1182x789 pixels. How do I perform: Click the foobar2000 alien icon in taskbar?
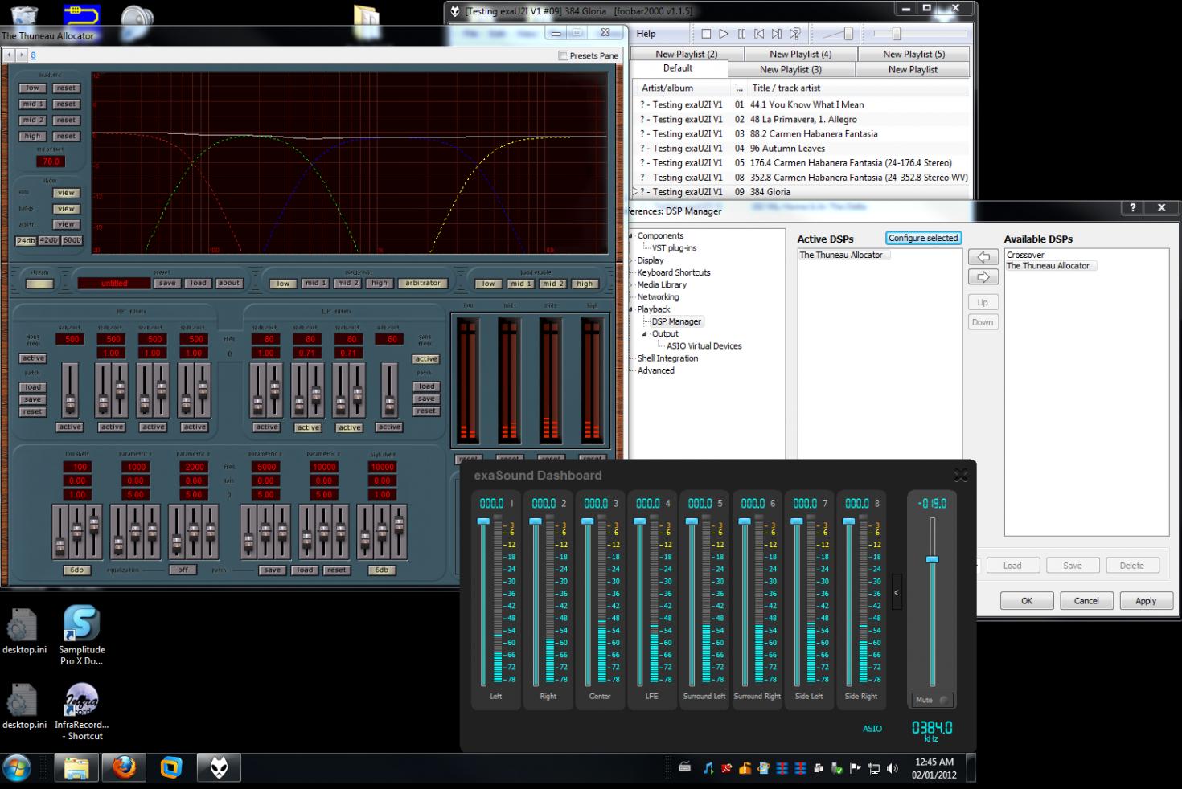coord(219,769)
